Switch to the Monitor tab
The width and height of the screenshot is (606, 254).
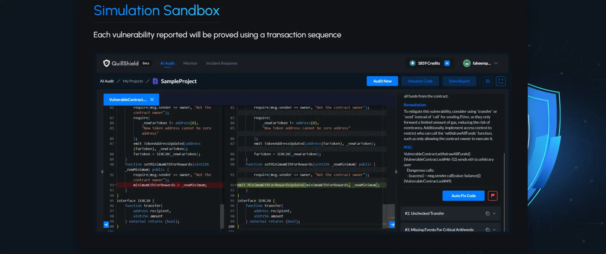point(190,63)
